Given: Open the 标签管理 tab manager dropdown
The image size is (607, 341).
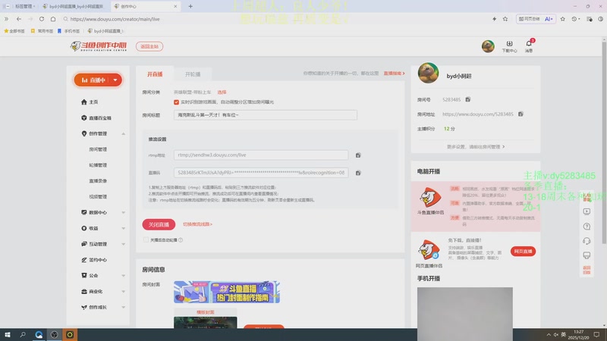Looking at the screenshot, I should pos(24,6).
